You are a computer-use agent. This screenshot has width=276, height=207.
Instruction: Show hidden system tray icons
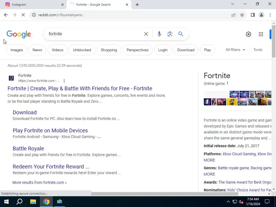point(228,202)
